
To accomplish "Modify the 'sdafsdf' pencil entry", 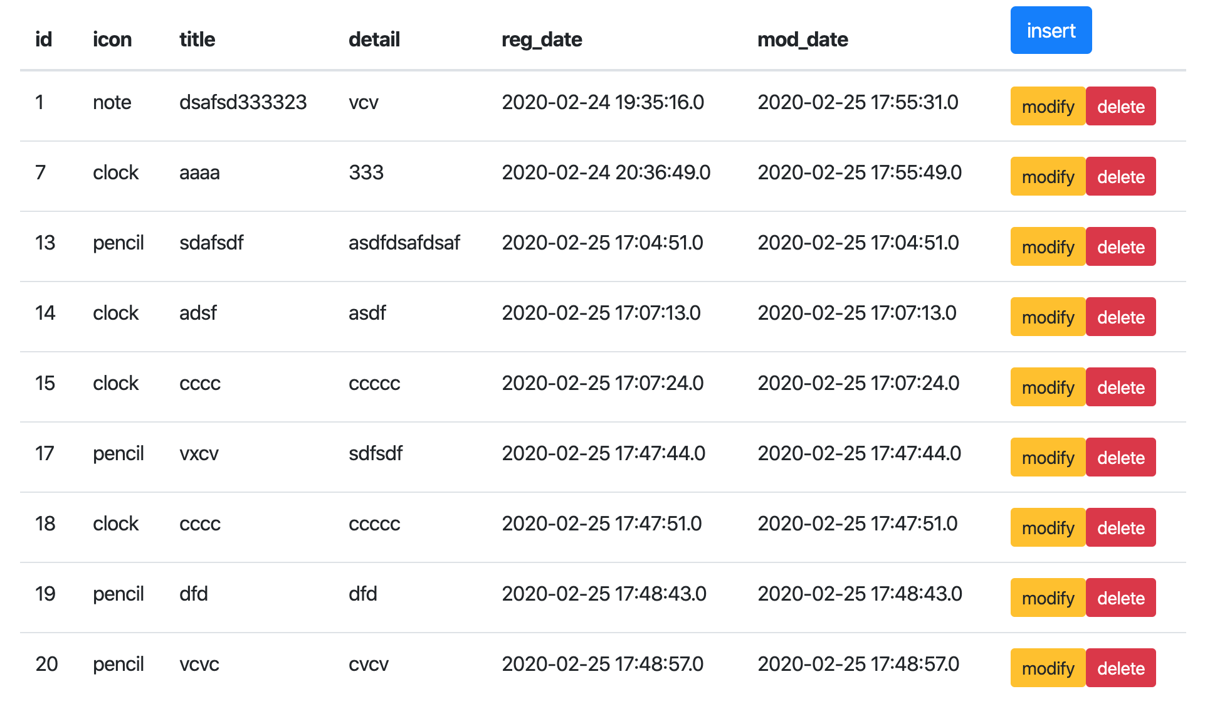I will pos(1047,247).
